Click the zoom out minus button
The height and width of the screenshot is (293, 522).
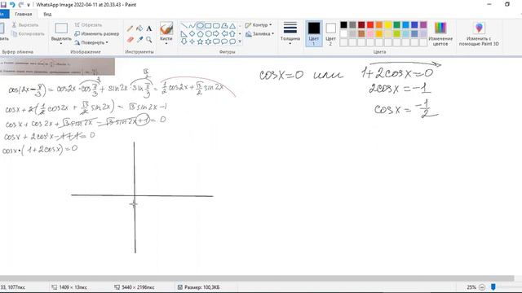tap(482, 287)
